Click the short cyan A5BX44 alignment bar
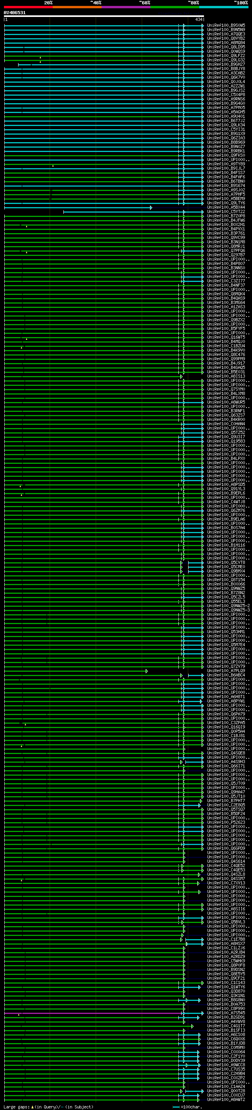The width and height of the screenshot is (252, 1110). pos(78,208)
